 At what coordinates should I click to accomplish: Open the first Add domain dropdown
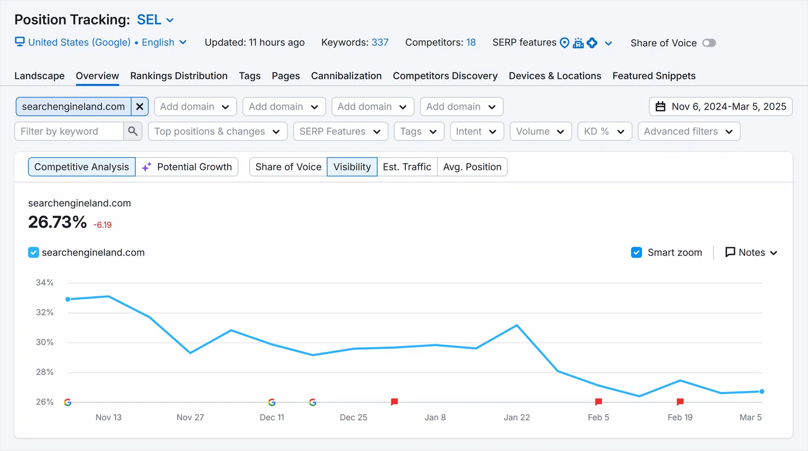pyautogui.click(x=195, y=106)
